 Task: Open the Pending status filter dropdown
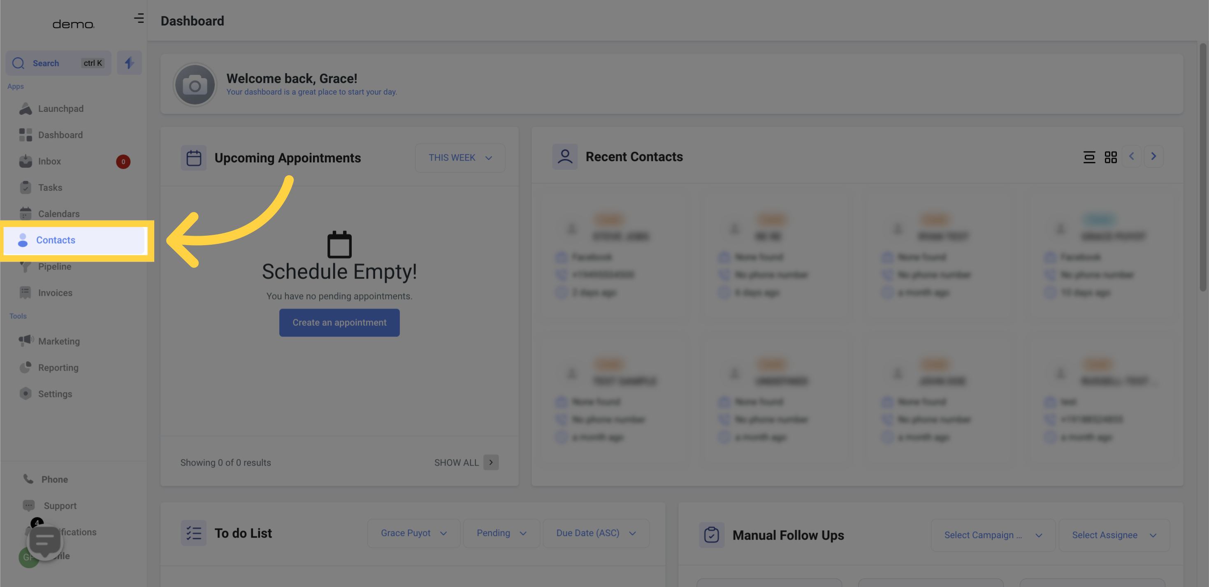pyautogui.click(x=501, y=533)
